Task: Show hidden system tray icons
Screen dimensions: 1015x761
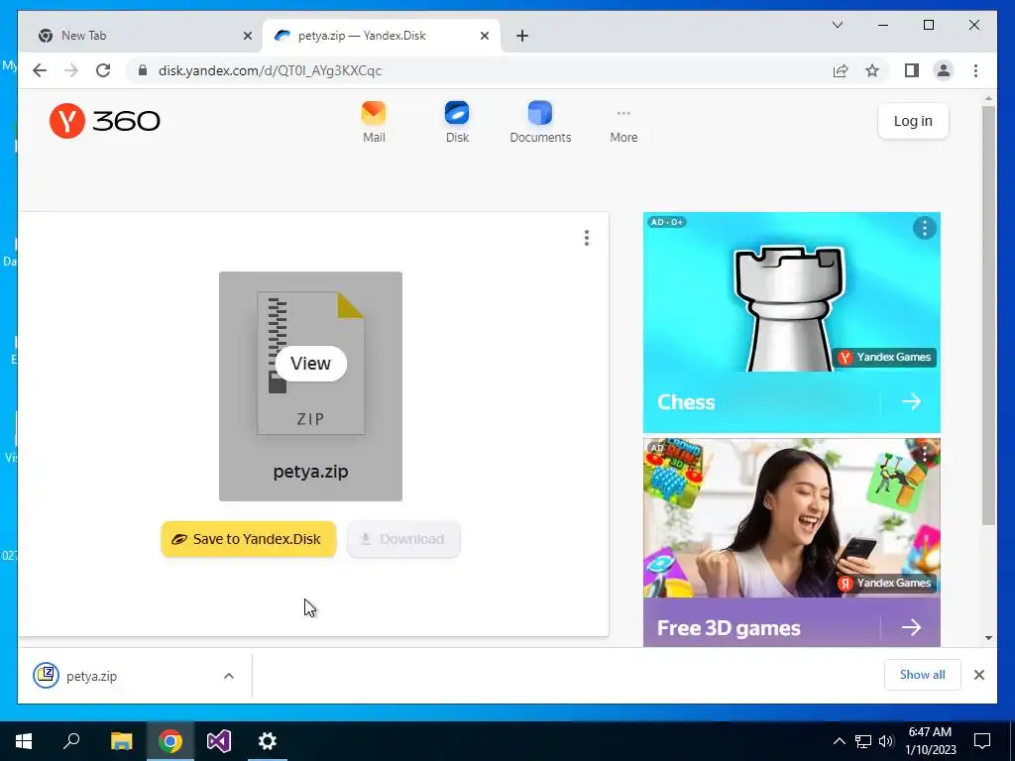Action: 839,741
